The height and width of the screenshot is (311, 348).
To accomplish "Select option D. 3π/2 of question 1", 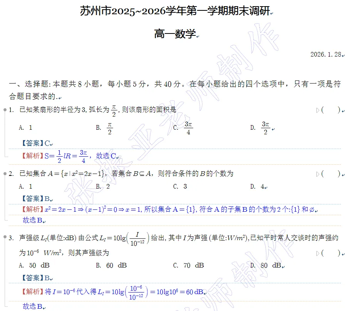I will pyautogui.click(x=260, y=128).
